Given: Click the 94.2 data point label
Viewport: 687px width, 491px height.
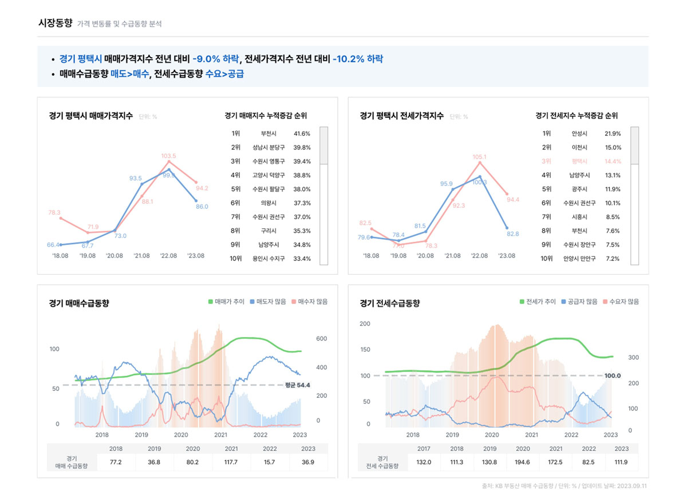Looking at the screenshot, I should coord(202,188).
